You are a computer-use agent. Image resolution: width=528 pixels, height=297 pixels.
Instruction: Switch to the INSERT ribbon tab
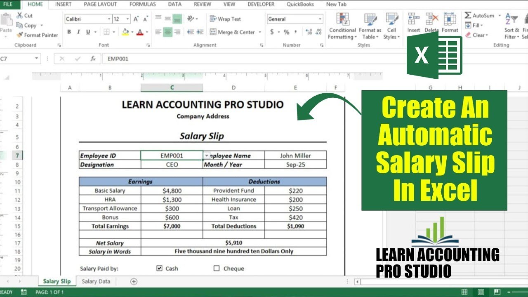click(63, 4)
